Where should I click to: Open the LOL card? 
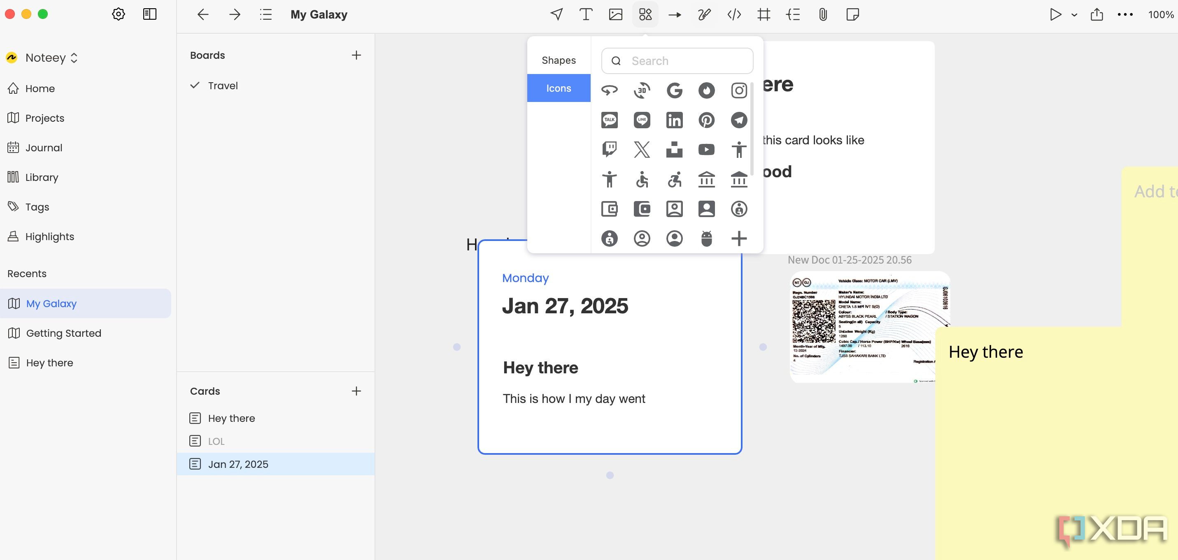click(x=216, y=441)
